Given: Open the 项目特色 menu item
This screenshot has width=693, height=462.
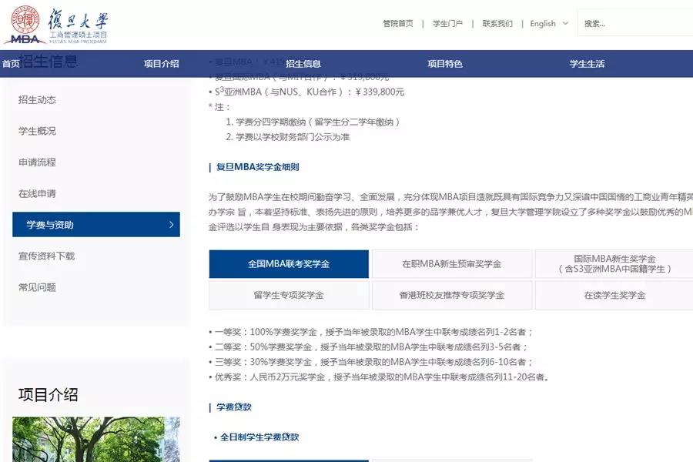Looking at the screenshot, I should coord(445,64).
